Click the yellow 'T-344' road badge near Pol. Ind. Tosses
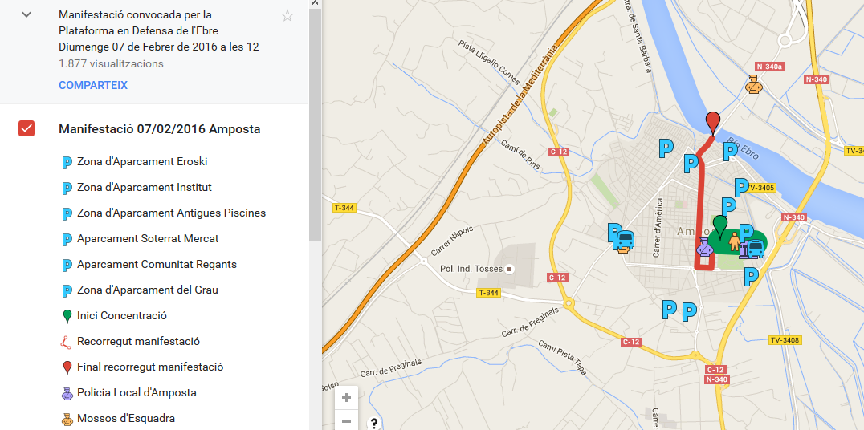This screenshot has height=430, width=864. click(x=487, y=294)
